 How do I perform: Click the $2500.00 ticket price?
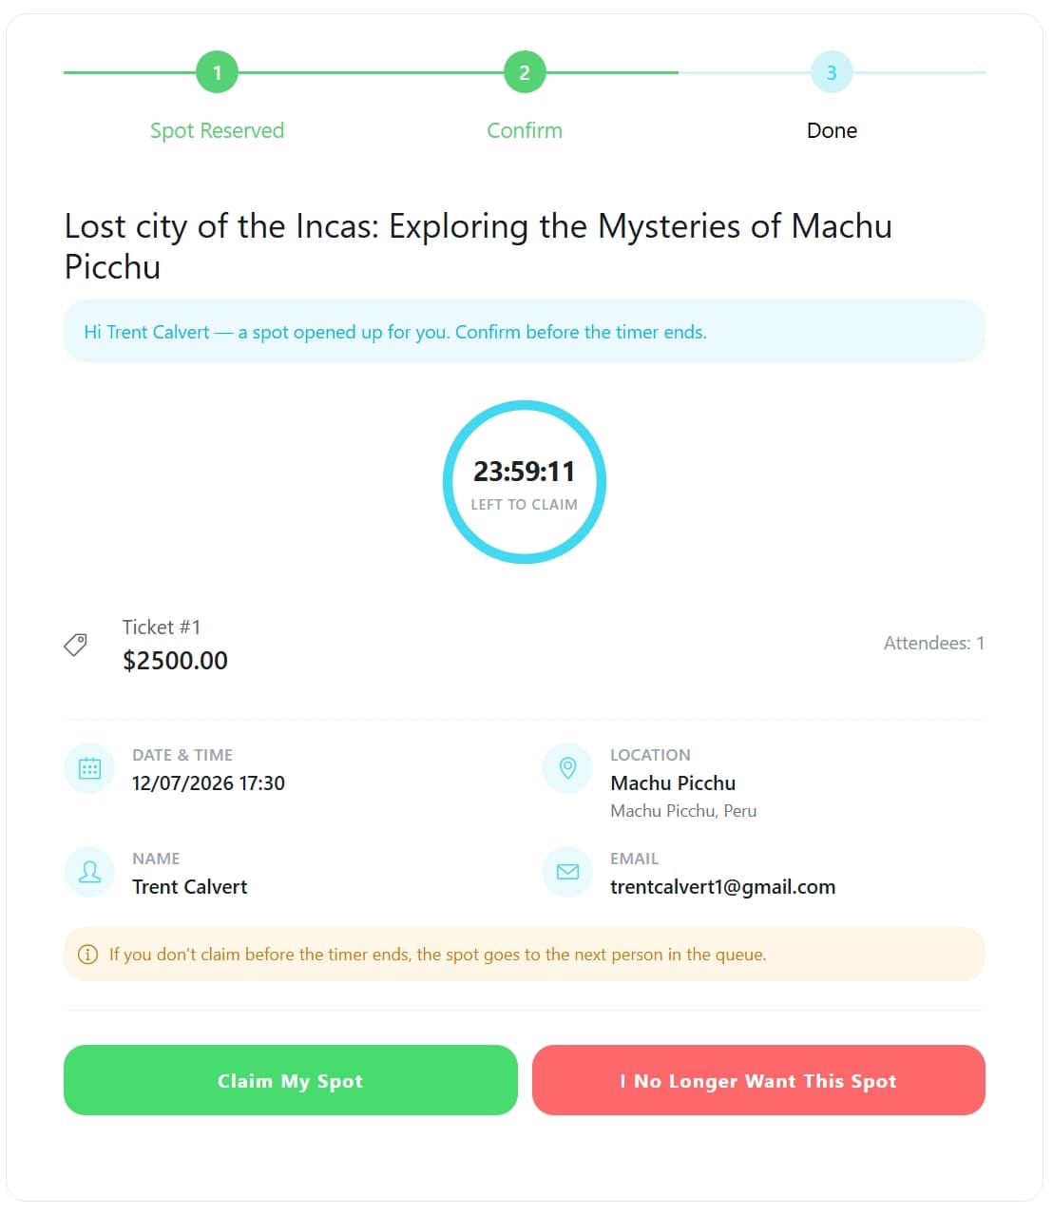coord(175,661)
